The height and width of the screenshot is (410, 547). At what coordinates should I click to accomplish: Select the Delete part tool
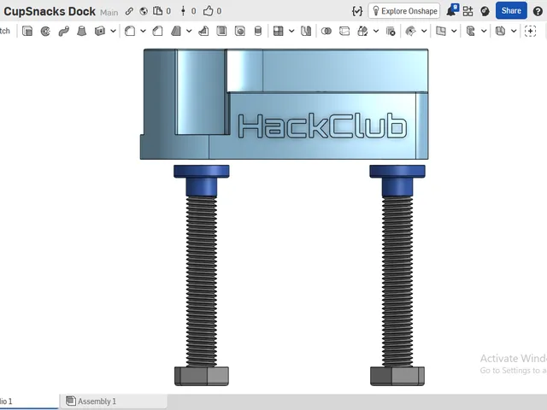pyautogui.click(x=391, y=31)
